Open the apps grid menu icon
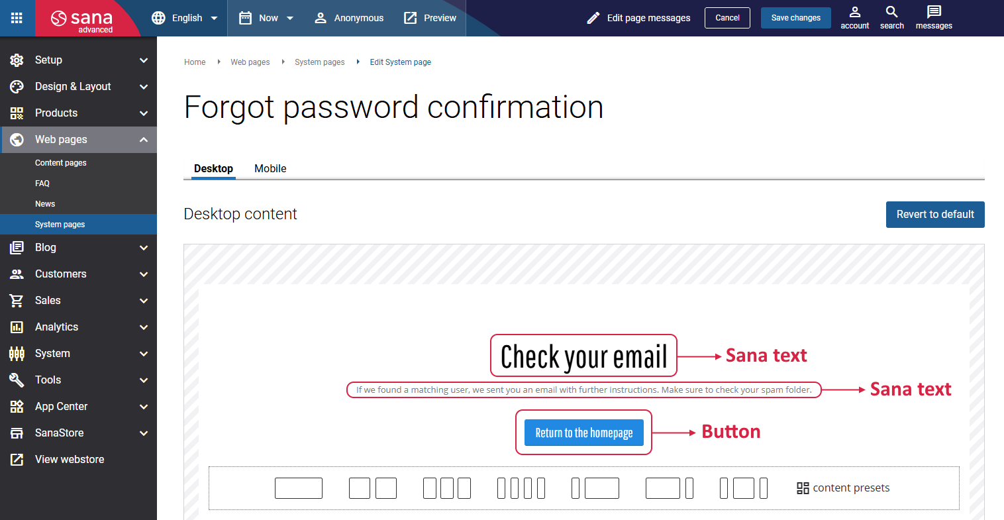The image size is (1004, 520). [17, 18]
